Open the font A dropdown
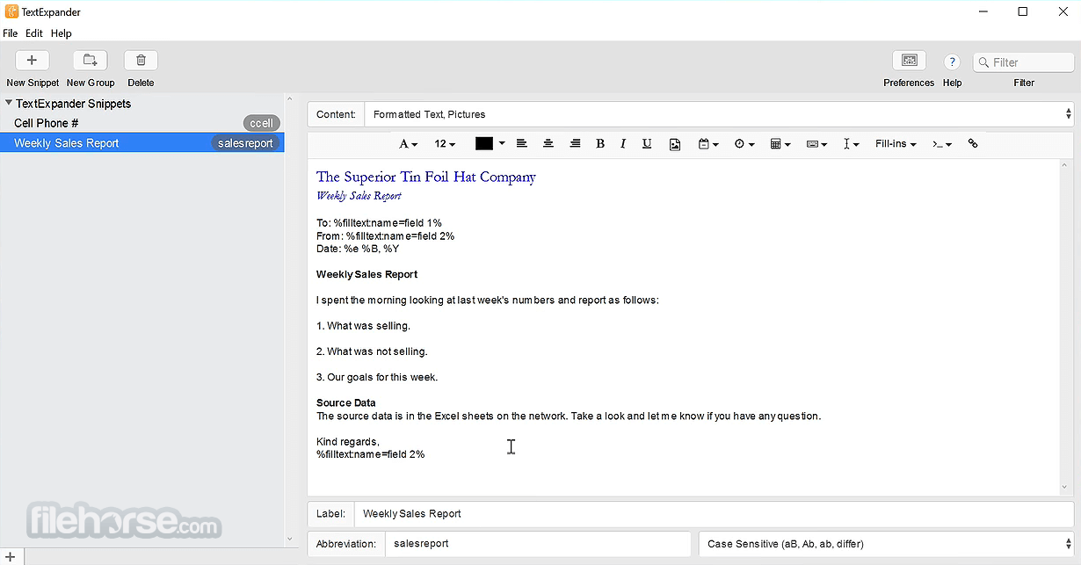Screen dimensions: 1081x565 (408, 144)
